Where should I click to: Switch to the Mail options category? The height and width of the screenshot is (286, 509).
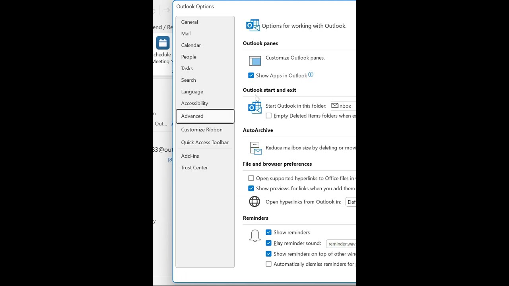(205, 33)
